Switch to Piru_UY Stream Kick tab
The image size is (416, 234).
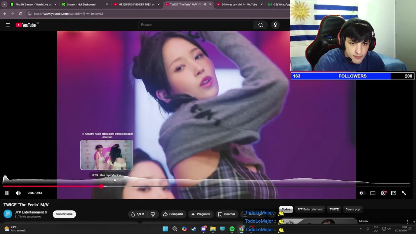click(x=33, y=5)
